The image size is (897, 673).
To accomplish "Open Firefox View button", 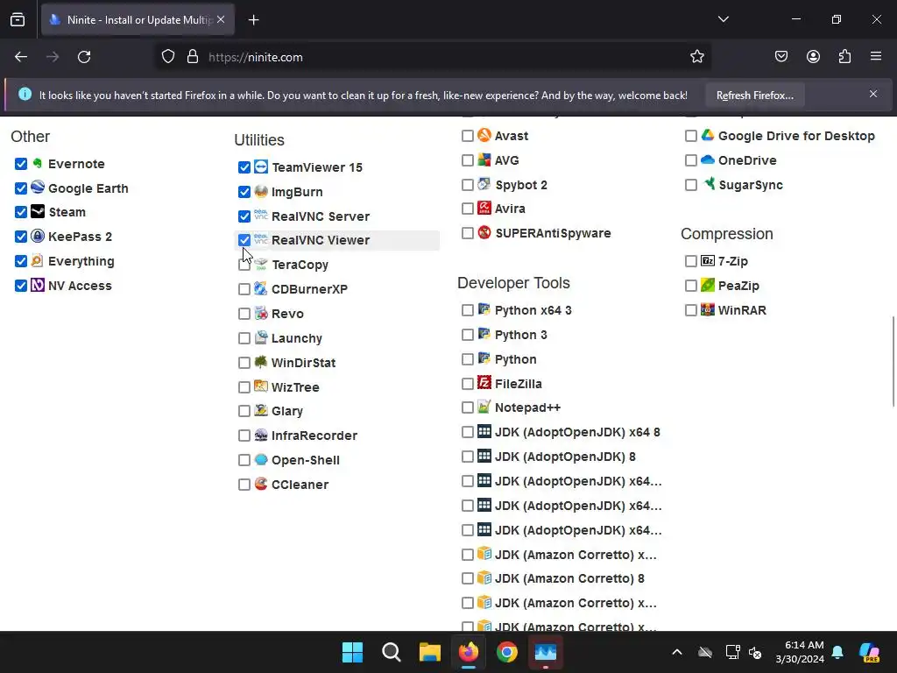I will (18, 20).
